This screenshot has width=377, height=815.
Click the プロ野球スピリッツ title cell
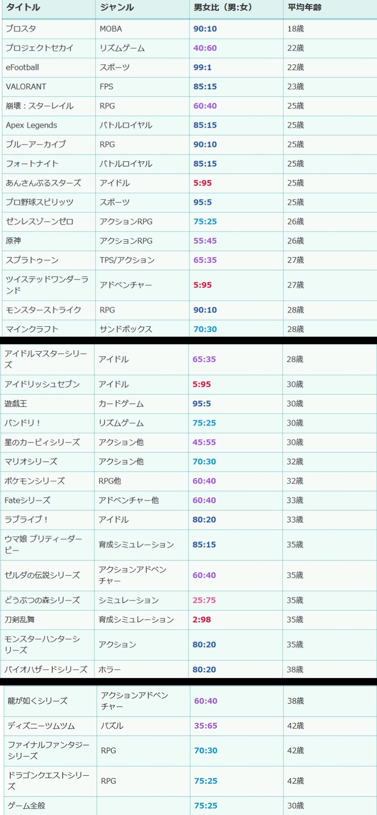point(49,203)
